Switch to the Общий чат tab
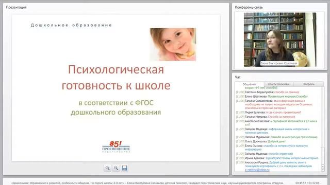Viewport: 330px width, 185px height. pos(250,84)
